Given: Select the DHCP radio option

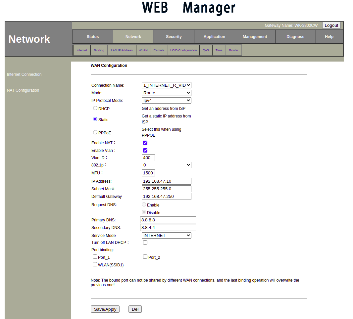Looking at the screenshot, I should [95, 108].
